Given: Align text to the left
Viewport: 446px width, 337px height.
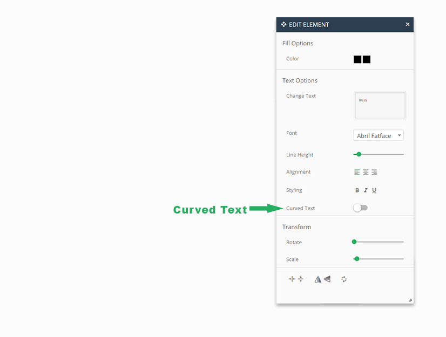Looking at the screenshot, I should [x=357, y=173].
